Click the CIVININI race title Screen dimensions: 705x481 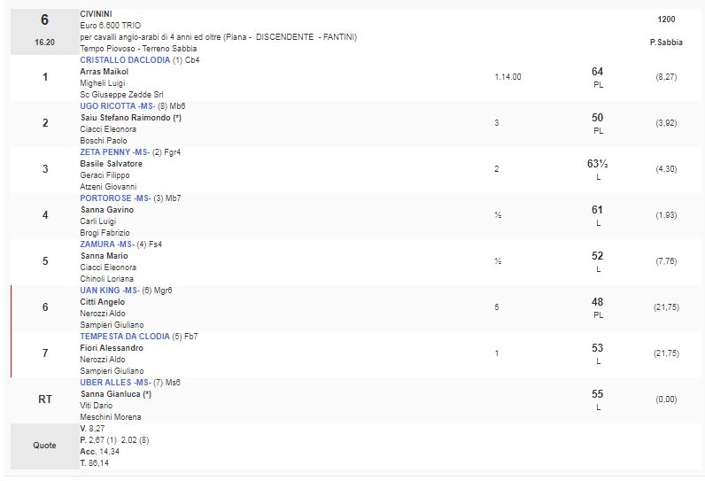(x=96, y=14)
